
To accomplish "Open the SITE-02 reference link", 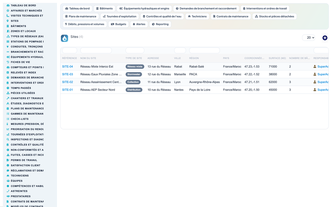I will point(68,82).
